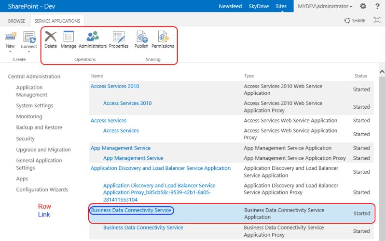Open the Application Proxy_b85cb58c link
Image resolution: width=386 pixels, height=241 pixels.
pos(159,192)
